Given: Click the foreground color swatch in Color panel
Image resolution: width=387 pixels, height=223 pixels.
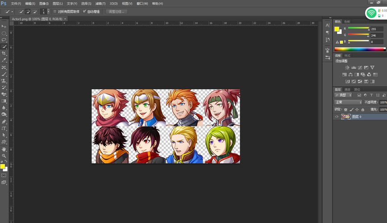Looking at the screenshot, I should pos(337,29).
